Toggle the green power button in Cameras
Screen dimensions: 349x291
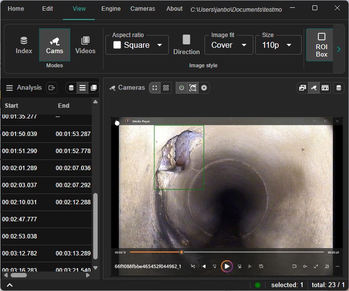[182, 88]
